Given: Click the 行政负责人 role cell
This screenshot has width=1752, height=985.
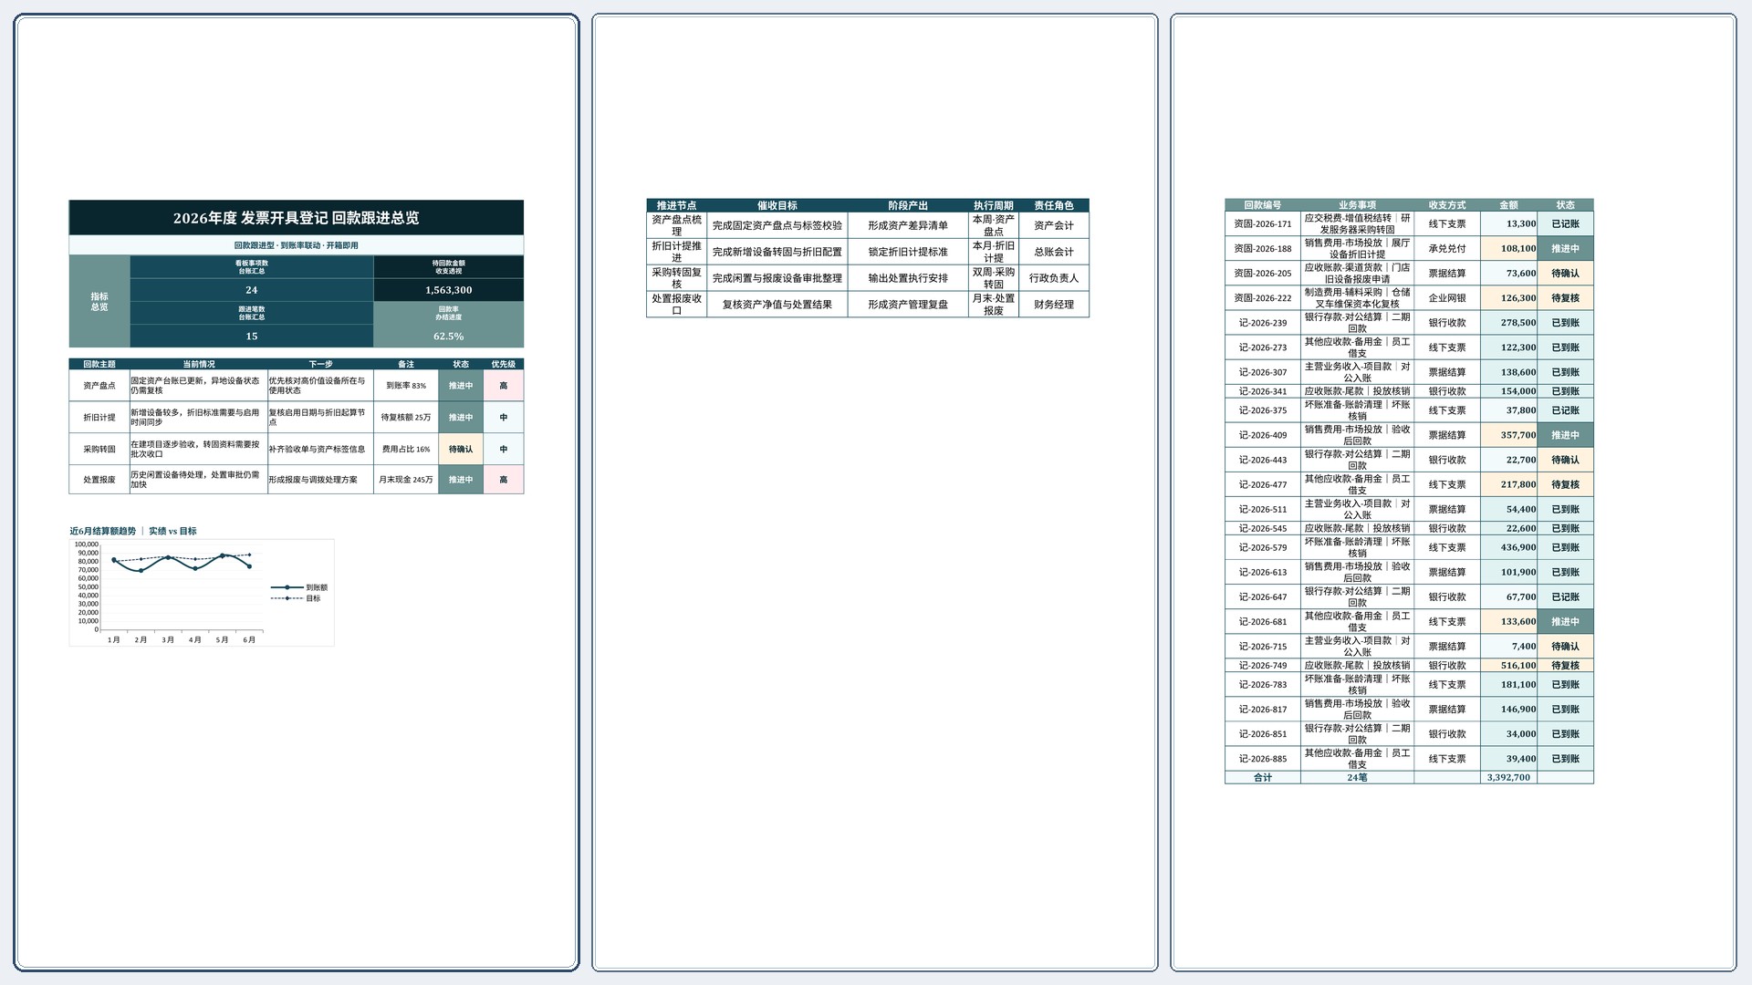Looking at the screenshot, I should pos(1054,278).
